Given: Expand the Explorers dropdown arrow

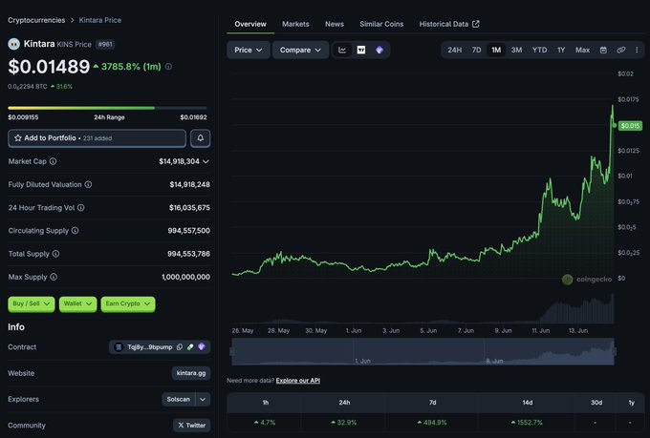Looking at the screenshot, I should click(x=203, y=400).
